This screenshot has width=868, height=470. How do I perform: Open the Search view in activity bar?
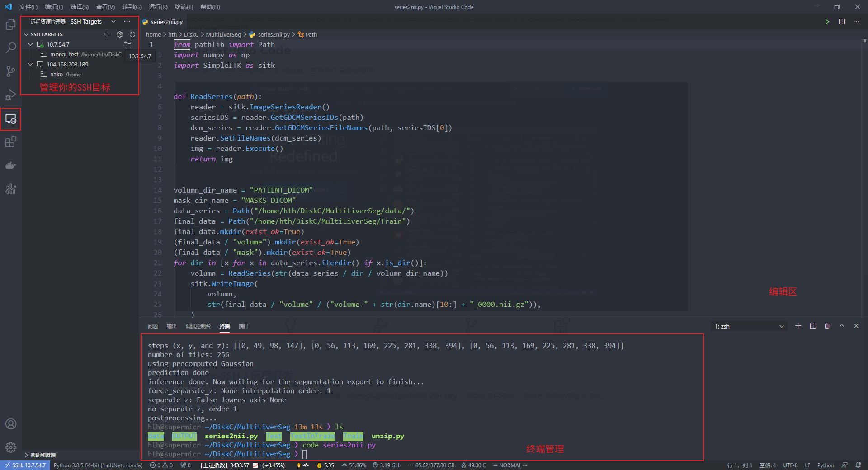click(x=10, y=48)
